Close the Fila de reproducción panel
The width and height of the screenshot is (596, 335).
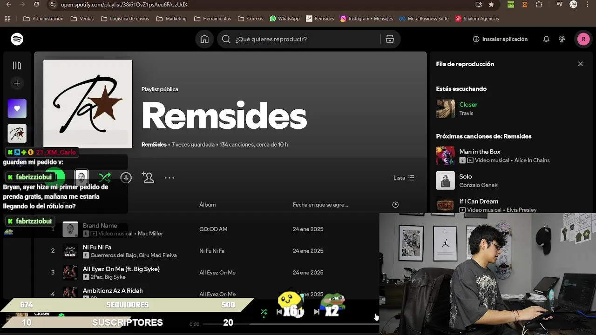click(x=580, y=64)
